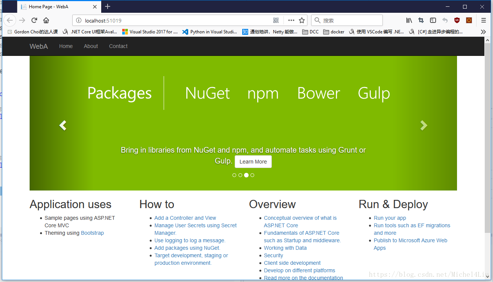This screenshot has height=282, width=493.
Task: Open the About navbar item
Action: click(91, 46)
